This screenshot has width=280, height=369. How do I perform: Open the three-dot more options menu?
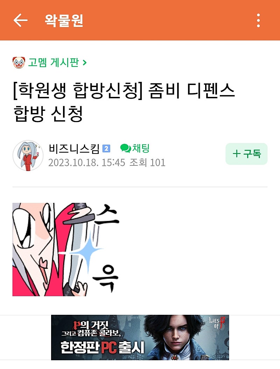point(258,21)
